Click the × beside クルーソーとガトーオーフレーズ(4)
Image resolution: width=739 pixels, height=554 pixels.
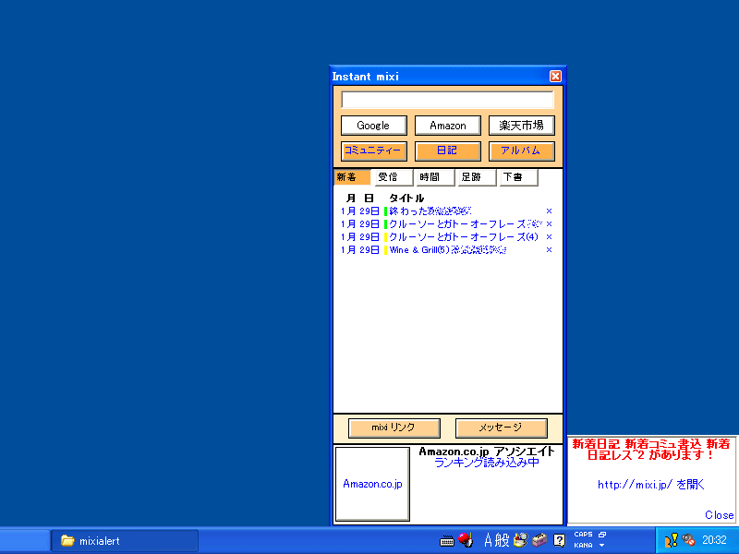(x=549, y=237)
